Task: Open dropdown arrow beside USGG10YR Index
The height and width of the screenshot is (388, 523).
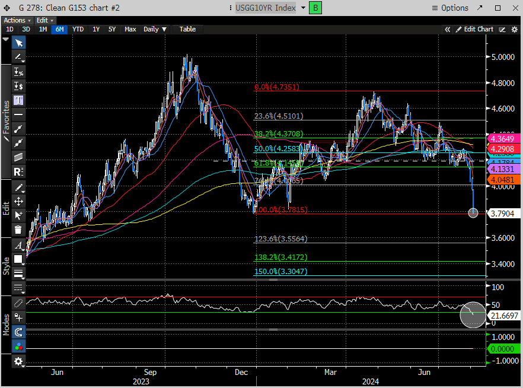Action: 304,8
